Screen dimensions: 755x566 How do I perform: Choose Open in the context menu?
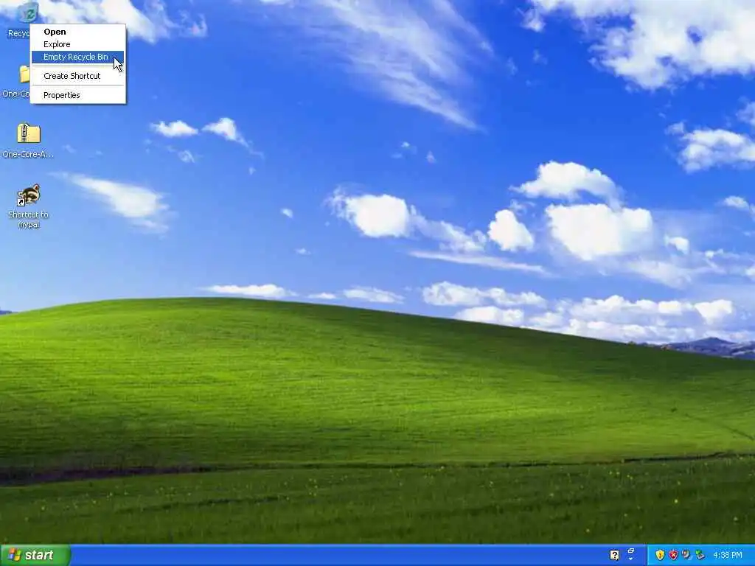coord(77,32)
